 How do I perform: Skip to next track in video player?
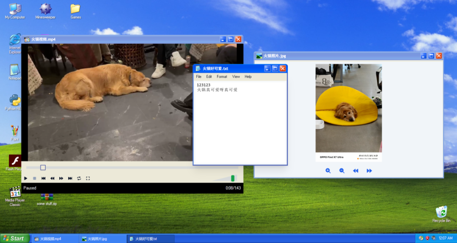point(70,178)
